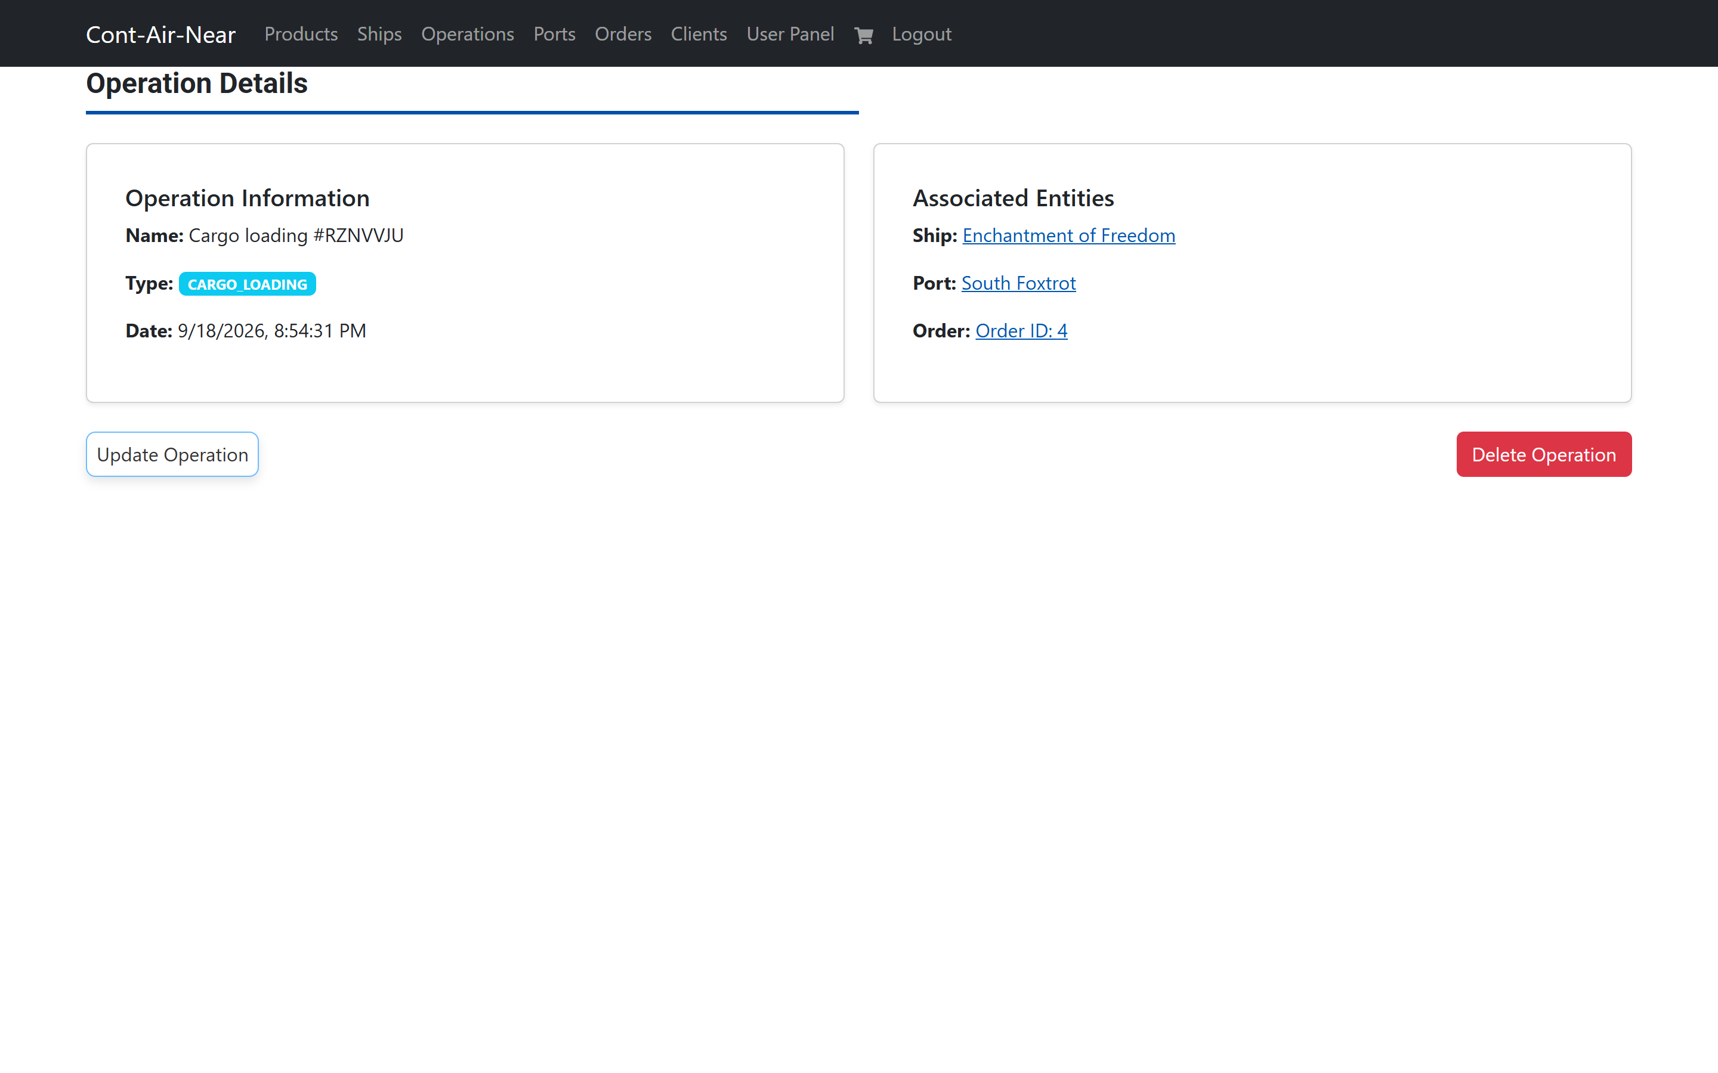
Task: Open the shopping cart icon
Action: pyautogui.click(x=863, y=35)
